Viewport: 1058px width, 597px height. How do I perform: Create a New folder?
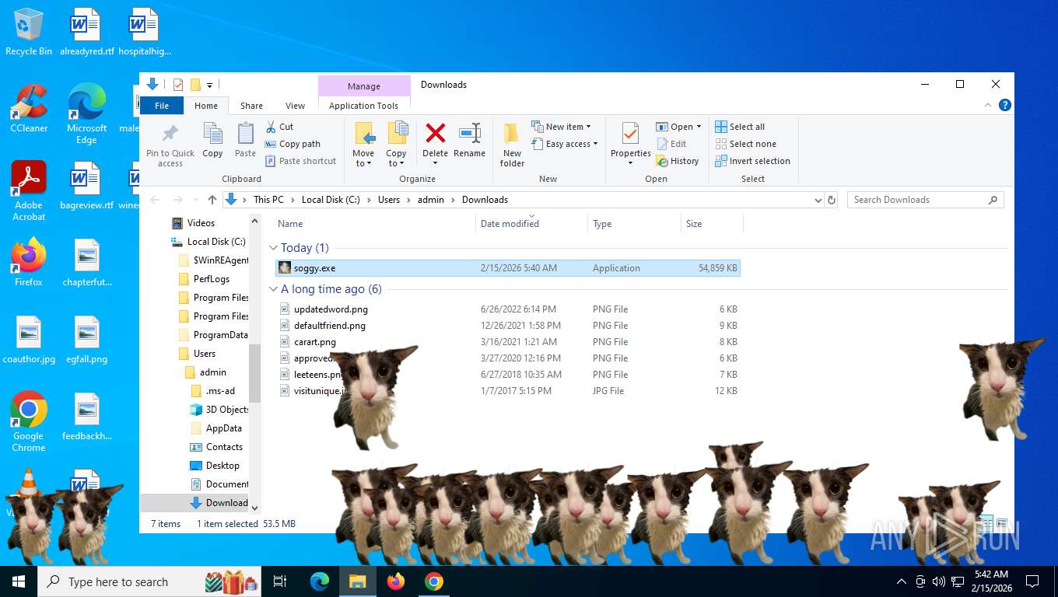pos(512,145)
